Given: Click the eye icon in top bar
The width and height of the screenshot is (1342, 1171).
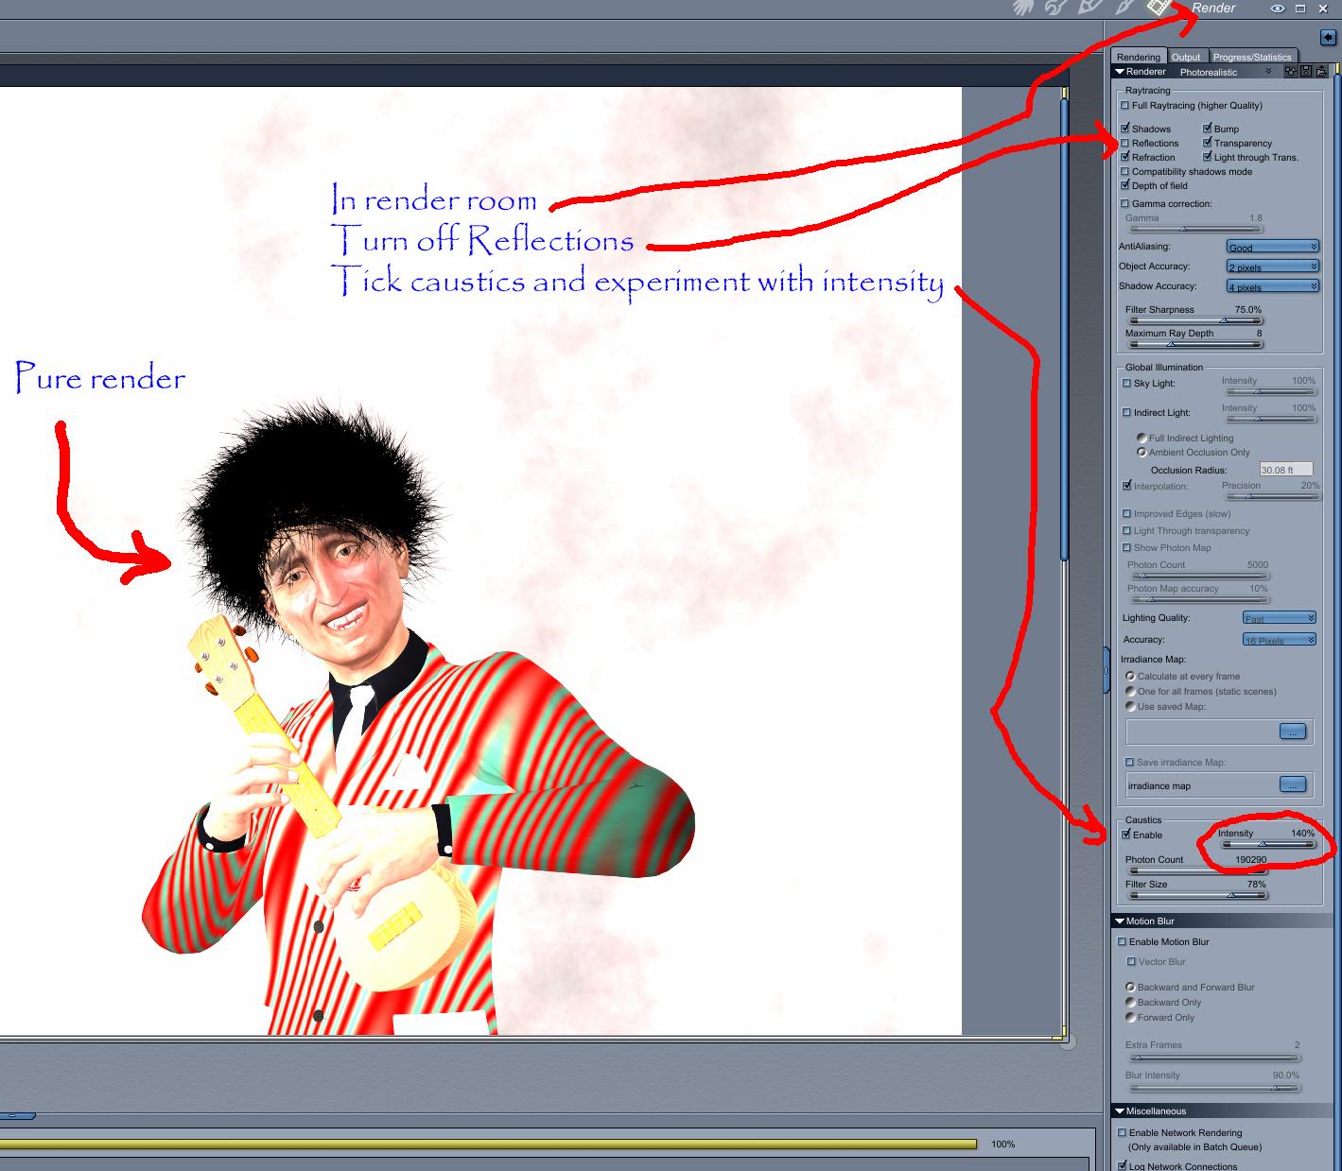Looking at the screenshot, I should point(1278,9).
